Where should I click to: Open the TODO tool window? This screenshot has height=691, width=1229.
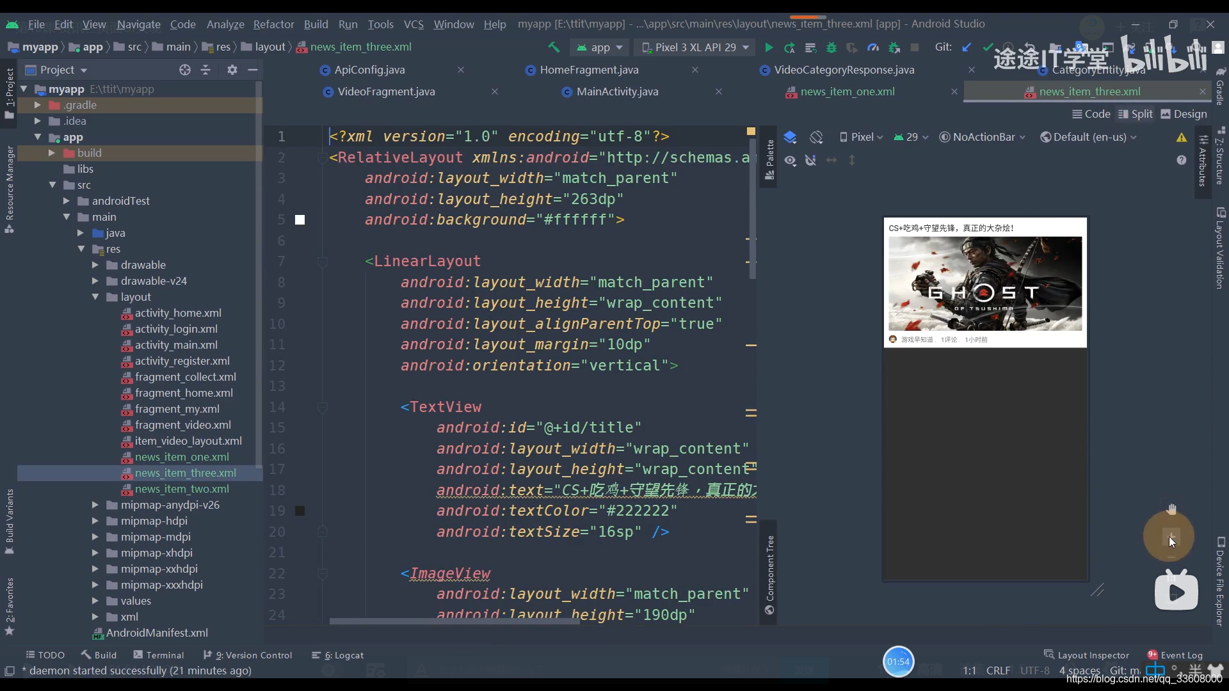[x=45, y=655]
